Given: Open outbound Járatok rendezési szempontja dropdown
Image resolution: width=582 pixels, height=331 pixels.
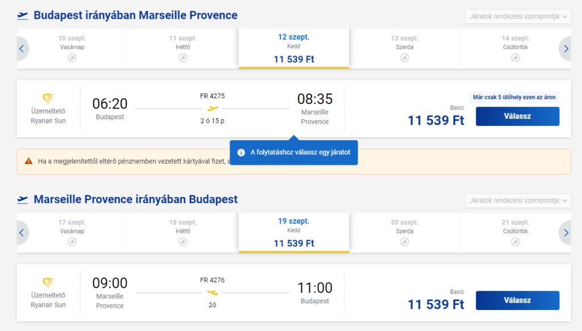Looking at the screenshot, I should coord(518,16).
